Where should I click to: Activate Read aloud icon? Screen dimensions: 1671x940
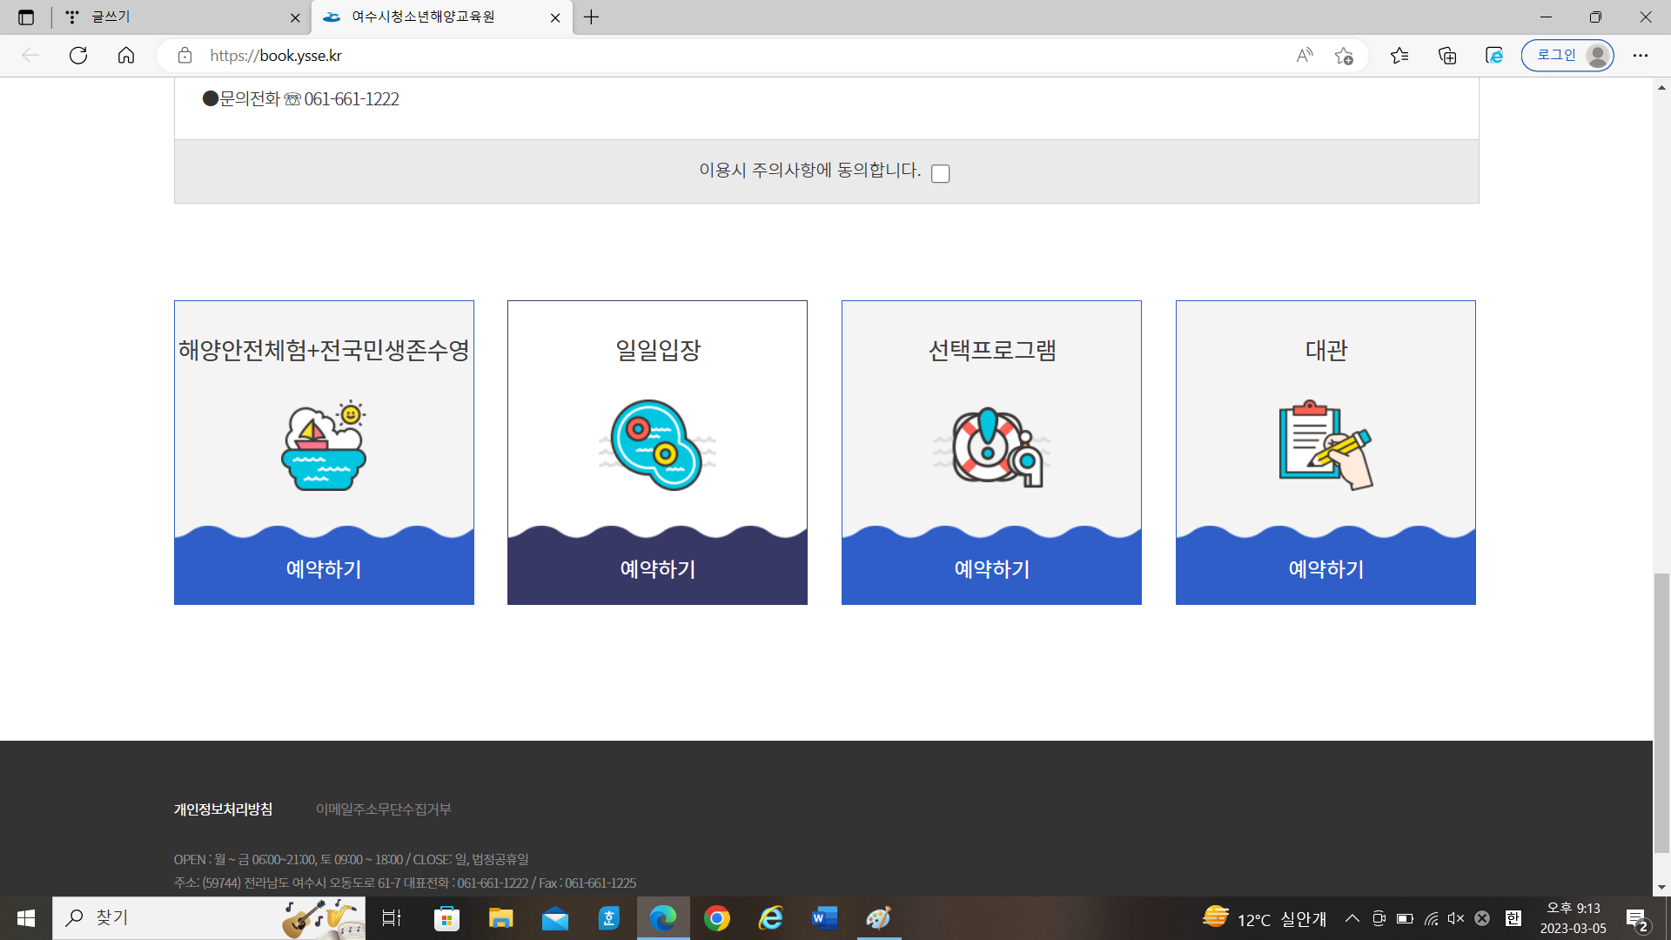point(1304,56)
